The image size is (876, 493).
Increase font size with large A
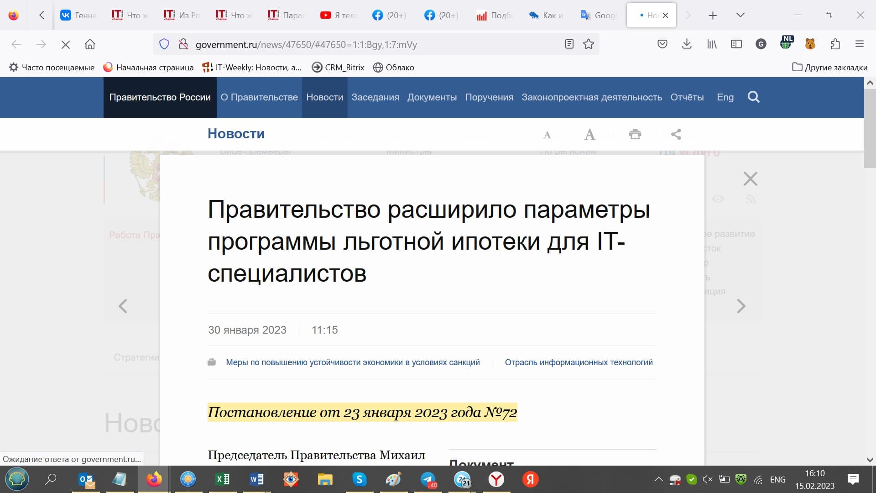[589, 135]
